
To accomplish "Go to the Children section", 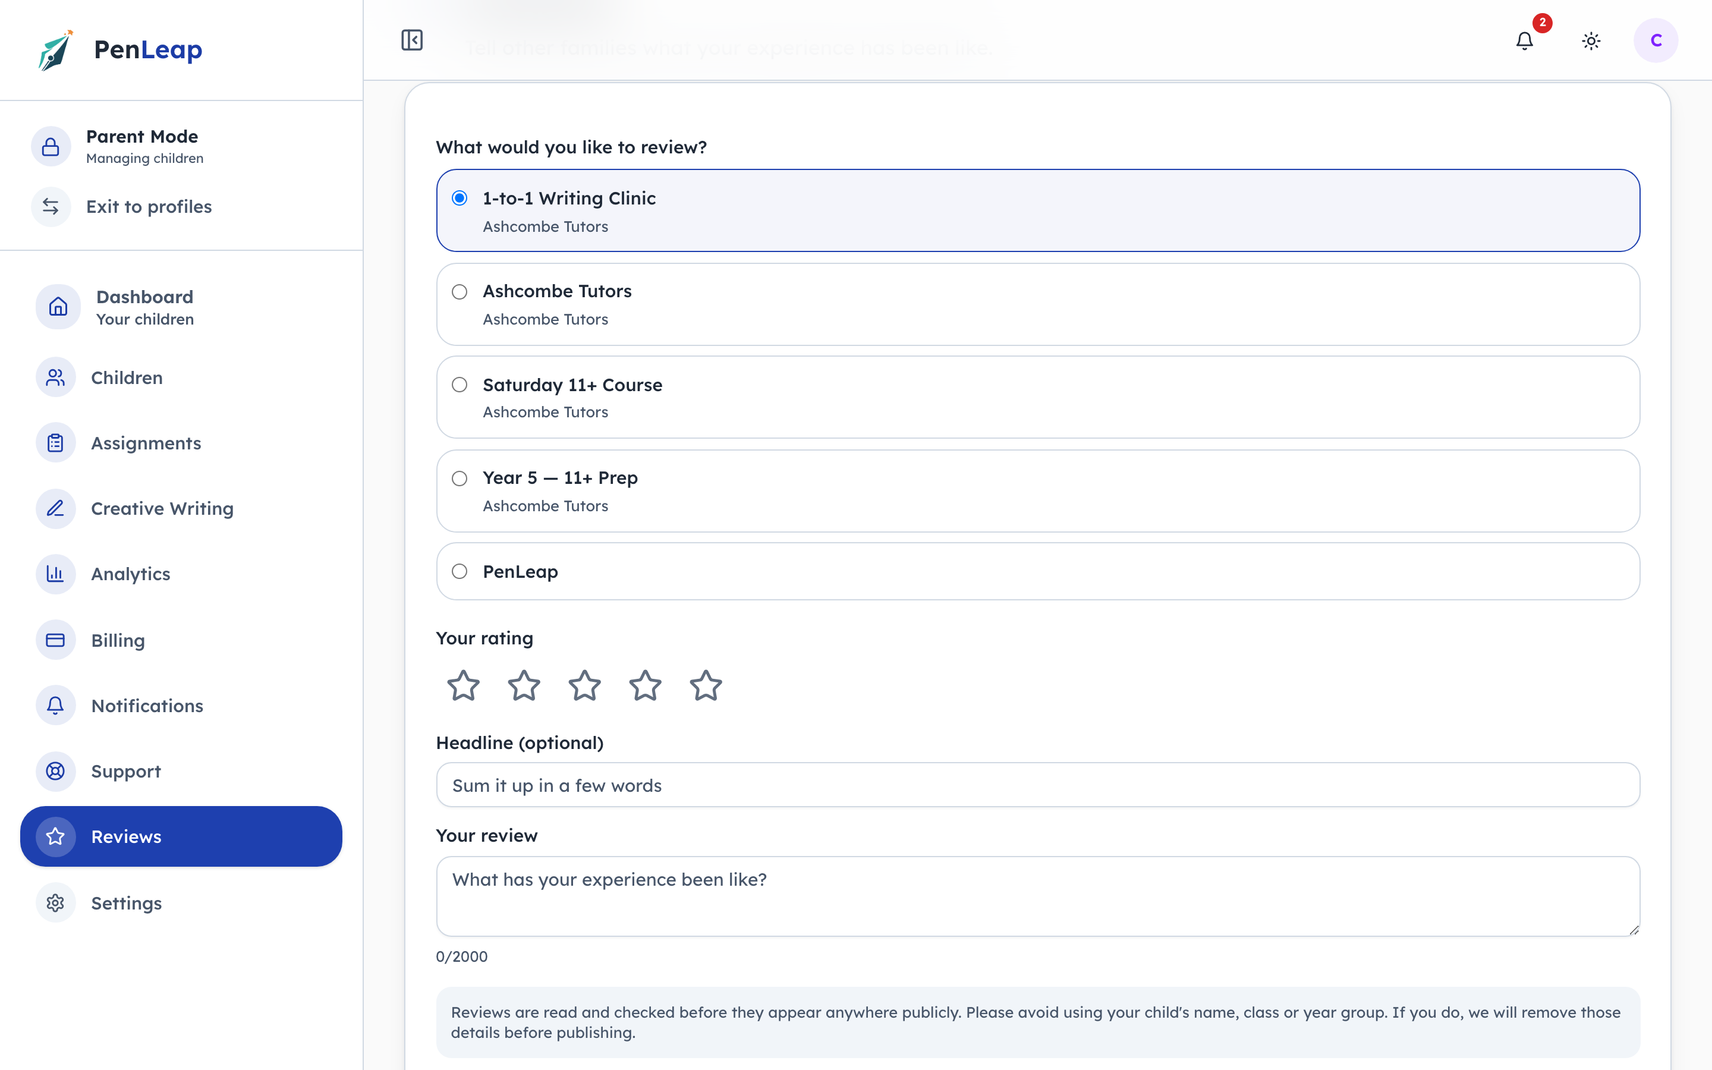I will pos(181,377).
